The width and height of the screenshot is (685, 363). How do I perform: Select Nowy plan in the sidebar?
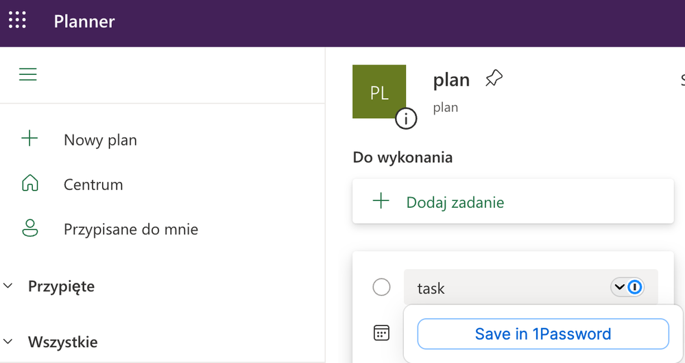100,140
